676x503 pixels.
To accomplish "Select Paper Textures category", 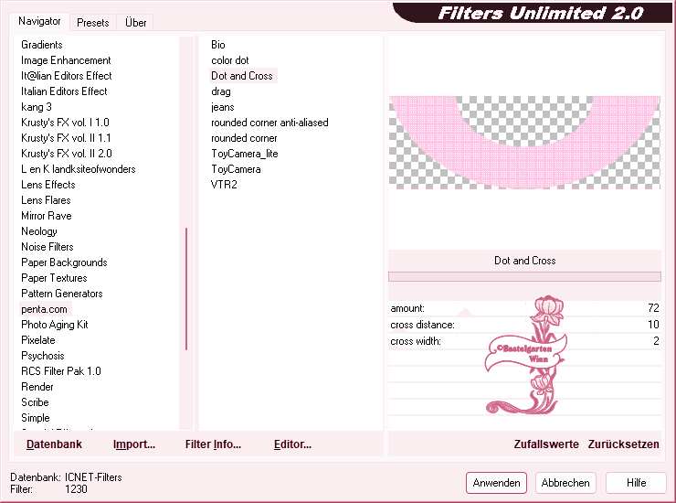I will tap(54, 278).
